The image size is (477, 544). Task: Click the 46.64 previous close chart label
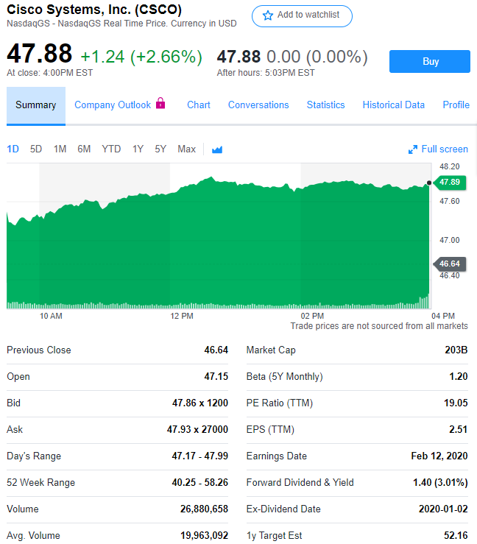pyautogui.click(x=449, y=264)
